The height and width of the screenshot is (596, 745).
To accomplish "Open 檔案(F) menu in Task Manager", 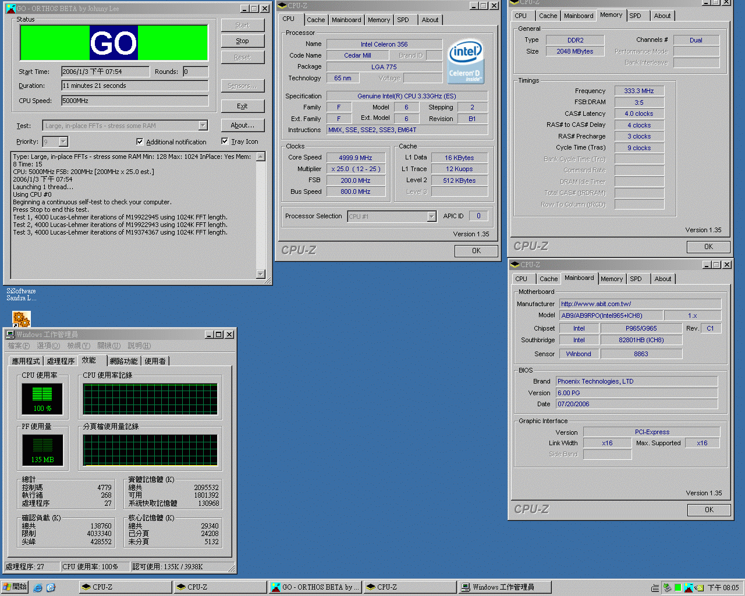I will tap(19, 346).
